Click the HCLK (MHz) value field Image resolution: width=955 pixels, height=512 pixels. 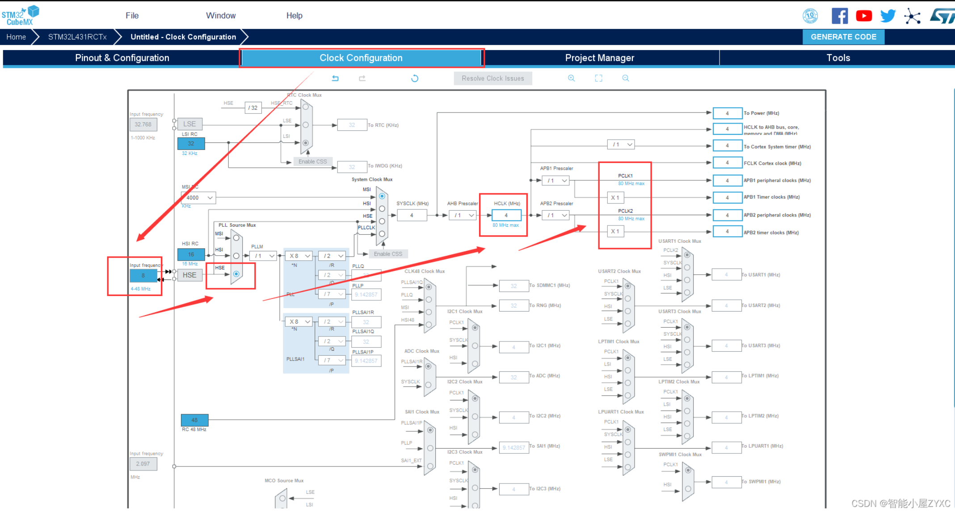click(x=506, y=215)
